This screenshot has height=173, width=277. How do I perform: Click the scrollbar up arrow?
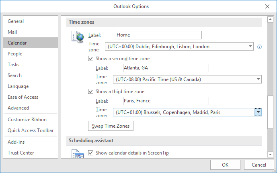[270, 19]
